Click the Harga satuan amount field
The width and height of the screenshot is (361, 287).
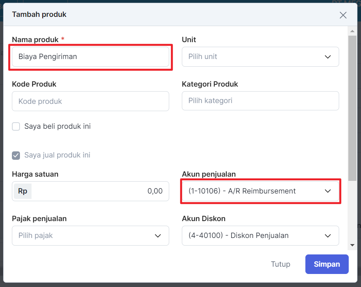point(99,191)
